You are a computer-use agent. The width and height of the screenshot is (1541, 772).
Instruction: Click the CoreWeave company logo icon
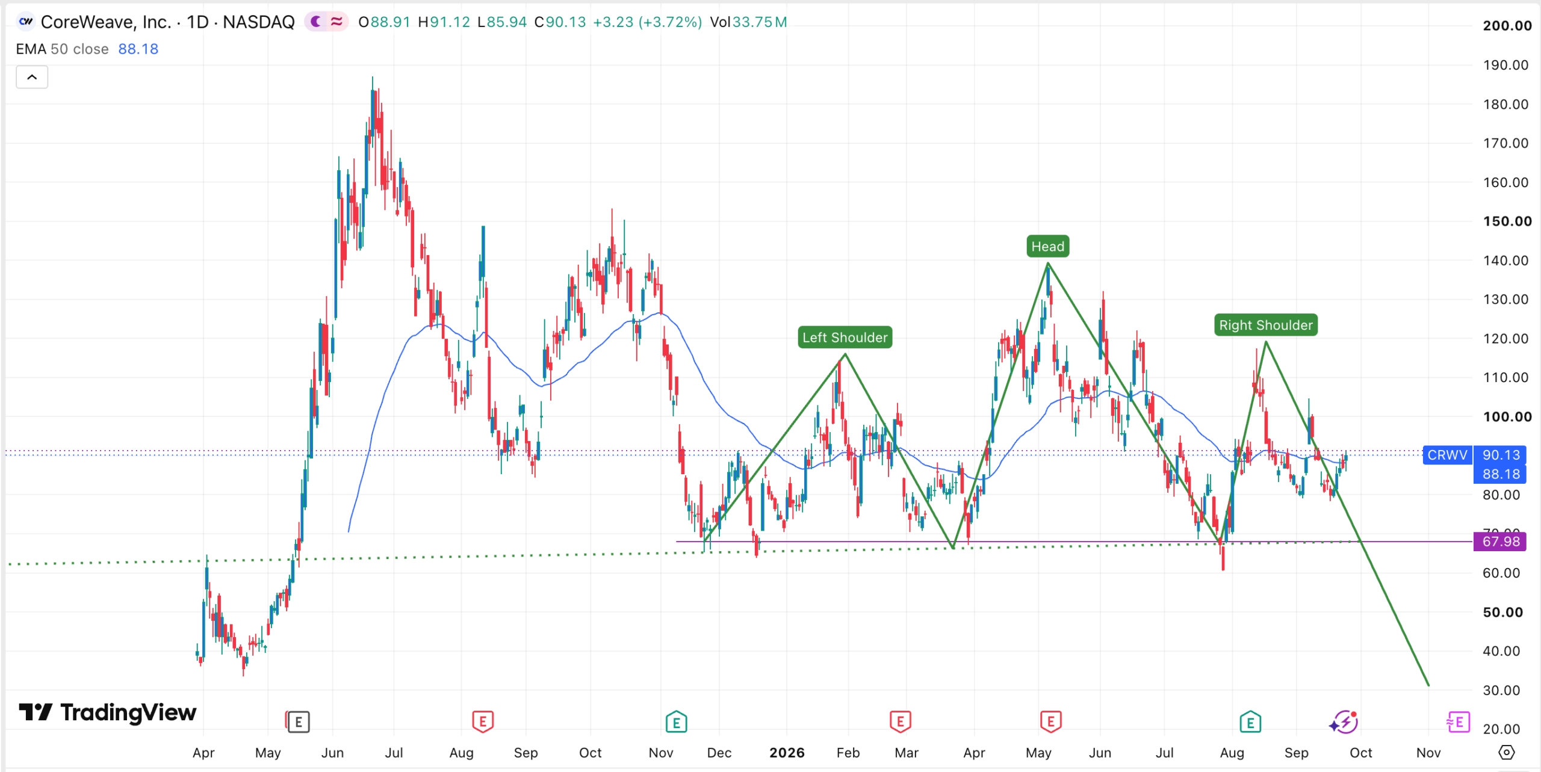[25, 22]
